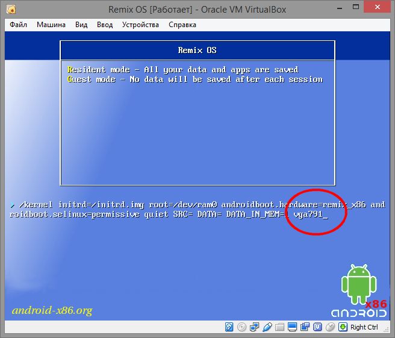This screenshot has height=338, width=395.
Task: Click the mouse integration status icon
Action: tap(330, 327)
